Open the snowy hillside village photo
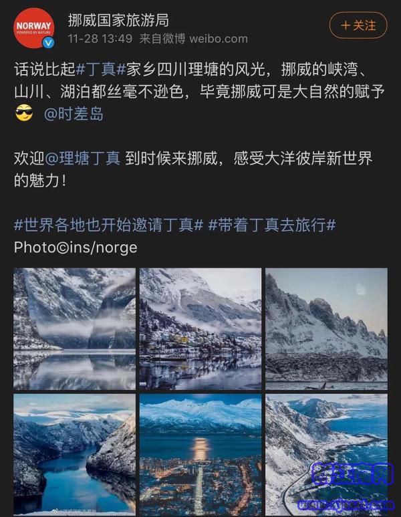The width and height of the screenshot is (401, 517). (x=200, y=329)
